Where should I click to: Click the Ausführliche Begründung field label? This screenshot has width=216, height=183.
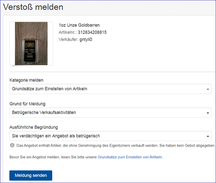[34, 127]
